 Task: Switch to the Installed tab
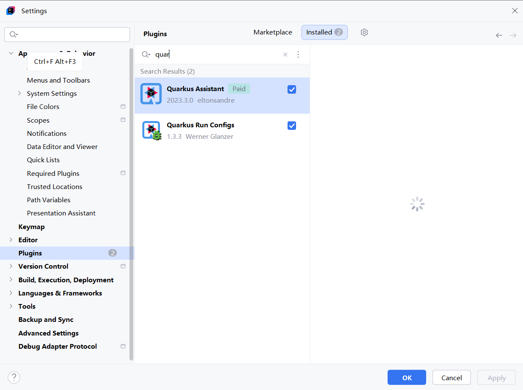pyautogui.click(x=324, y=32)
